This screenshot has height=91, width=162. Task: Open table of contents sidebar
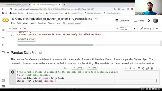pos(3,30)
